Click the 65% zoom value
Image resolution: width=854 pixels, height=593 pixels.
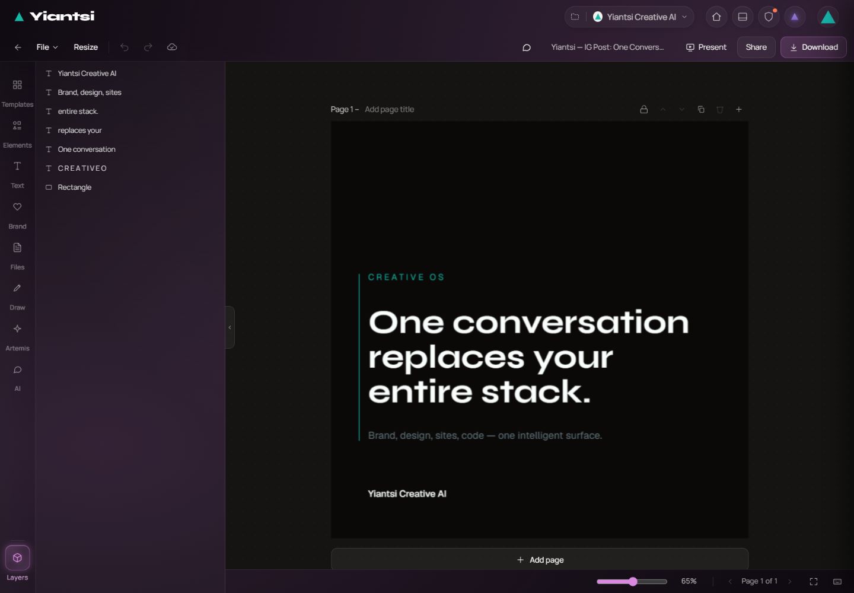(x=689, y=582)
